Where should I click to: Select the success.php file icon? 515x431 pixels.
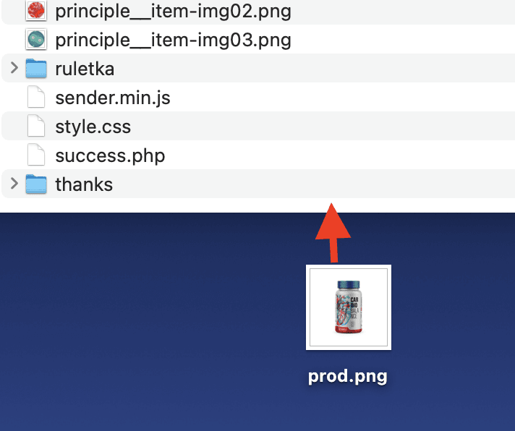(36, 155)
